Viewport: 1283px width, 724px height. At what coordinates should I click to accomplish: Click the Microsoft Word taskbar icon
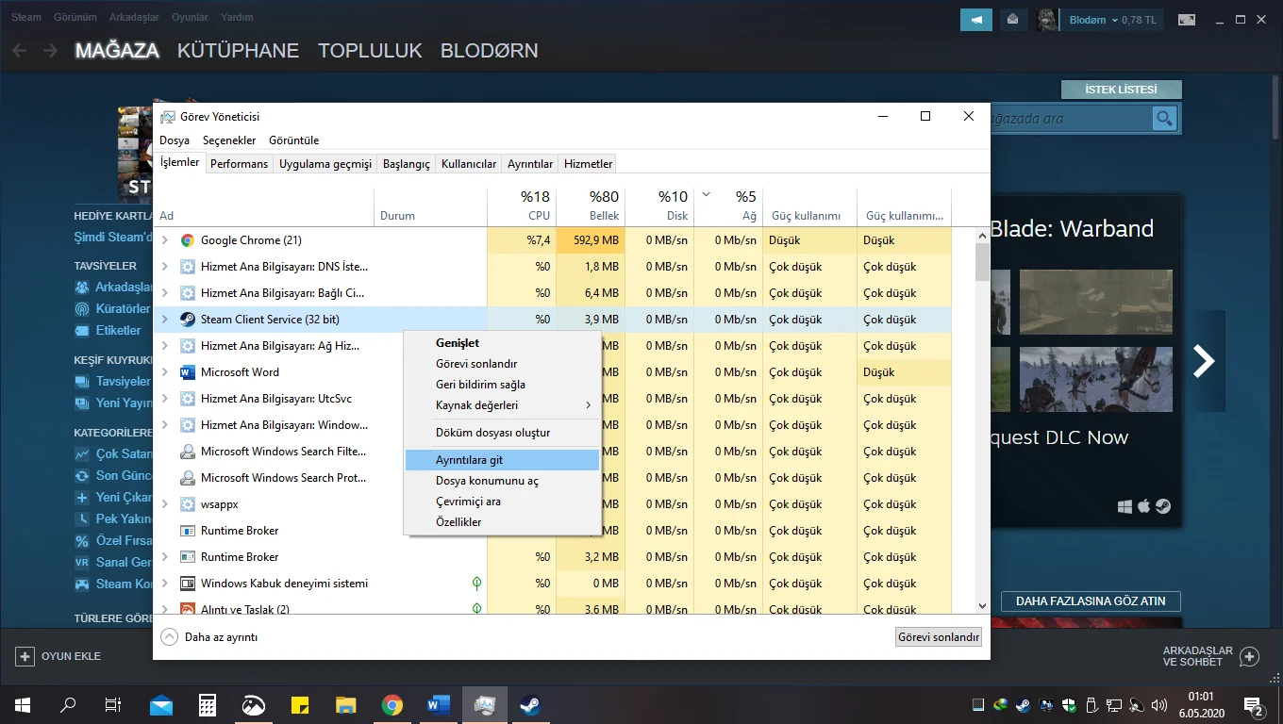[x=439, y=704]
